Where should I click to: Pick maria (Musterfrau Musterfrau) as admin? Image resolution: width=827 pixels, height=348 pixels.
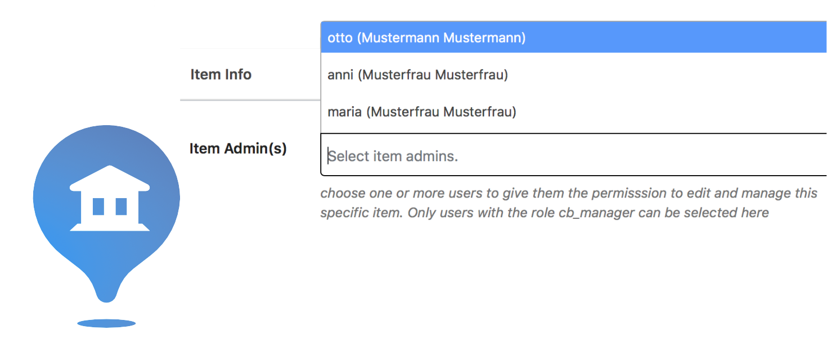tap(574, 112)
